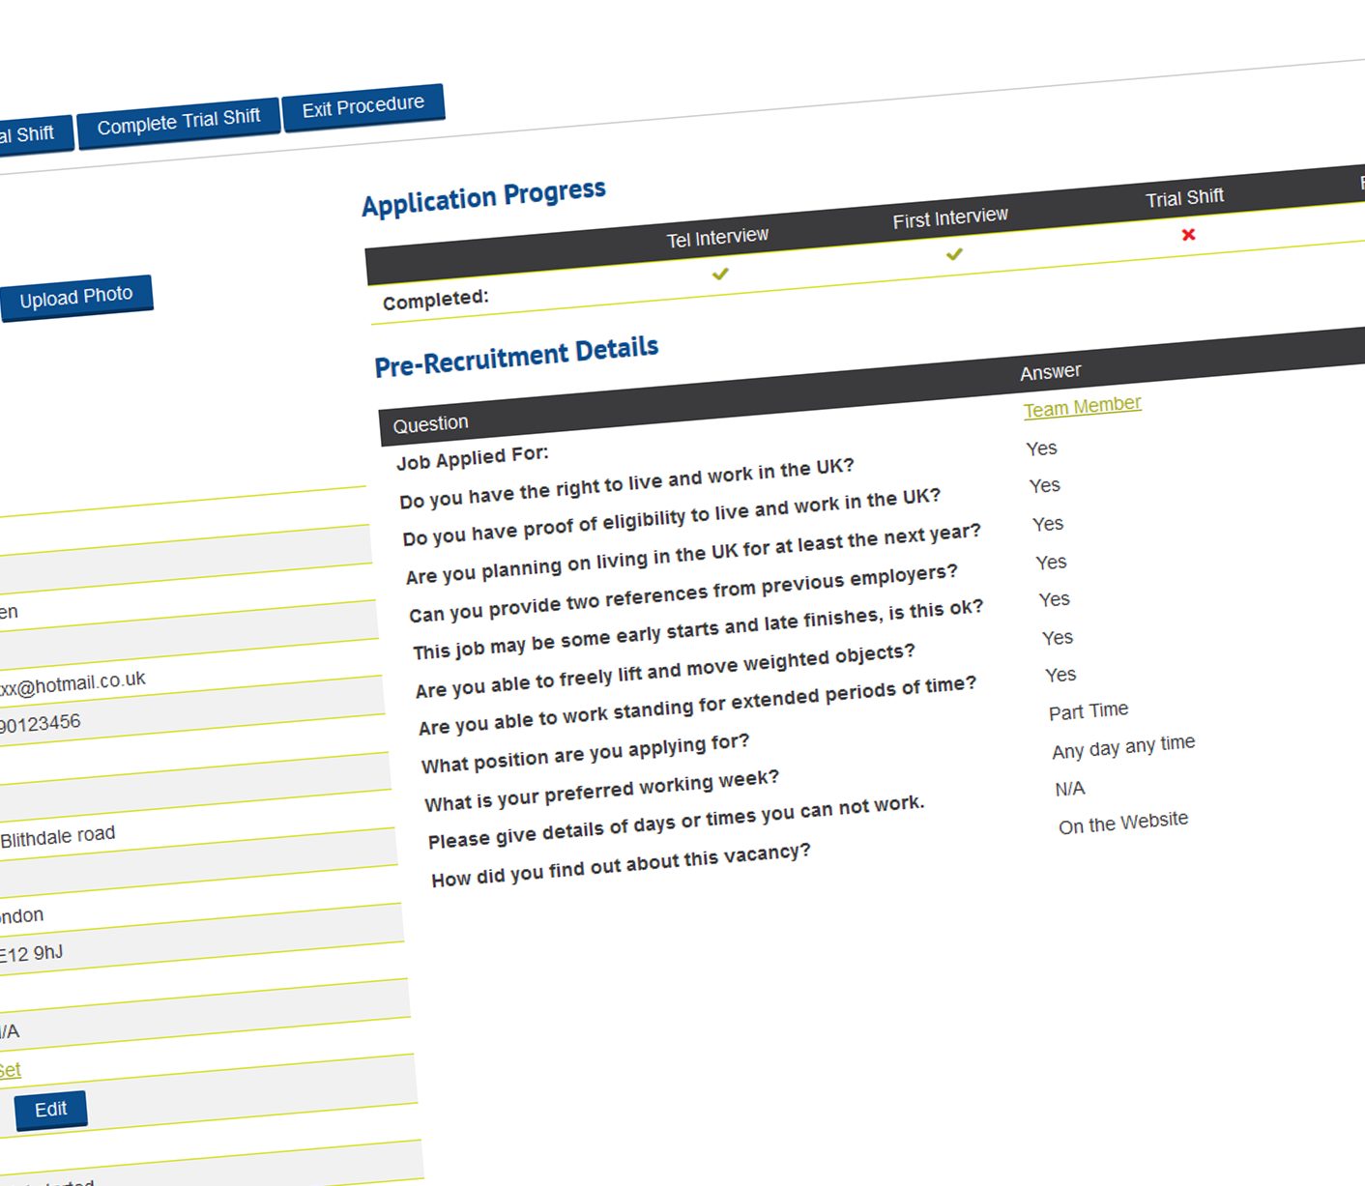Select the preferred working week question
The image size is (1365, 1186).
click(601, 791)
